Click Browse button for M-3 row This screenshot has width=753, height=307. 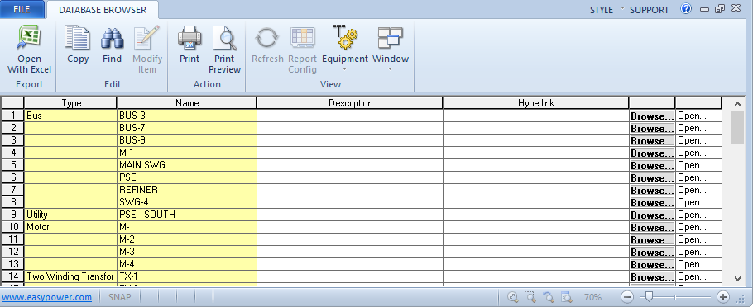(652, 252)
